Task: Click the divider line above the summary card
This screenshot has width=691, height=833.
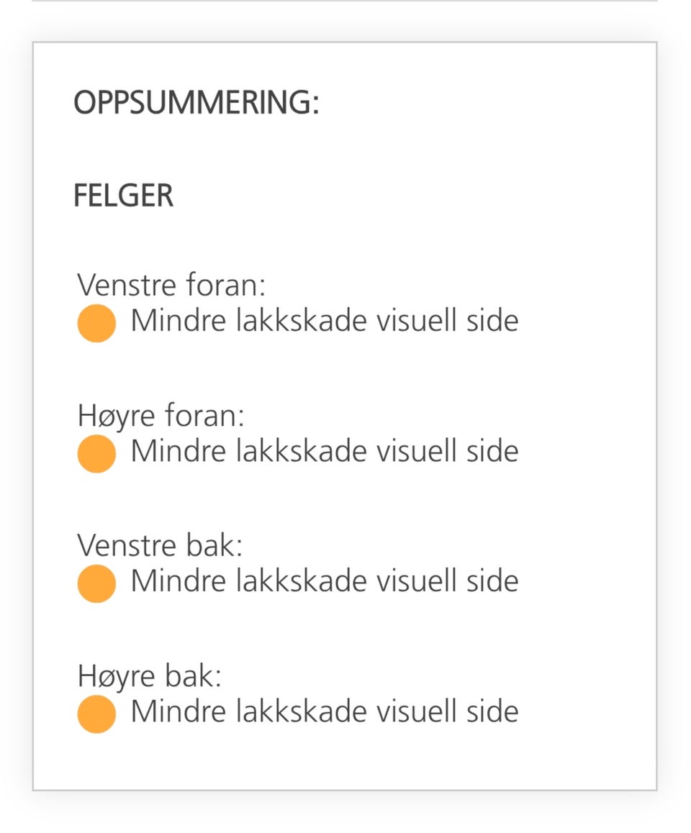Action: [x=345, y=1]
